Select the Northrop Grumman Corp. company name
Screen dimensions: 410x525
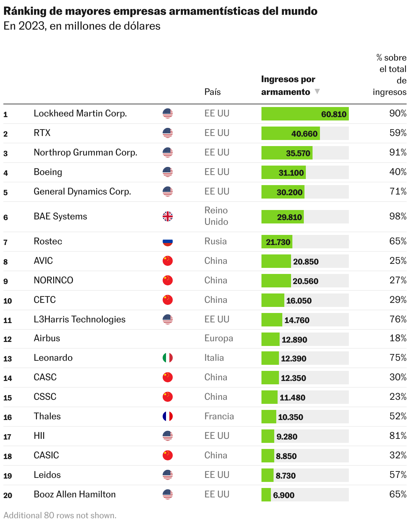(85, 152)
